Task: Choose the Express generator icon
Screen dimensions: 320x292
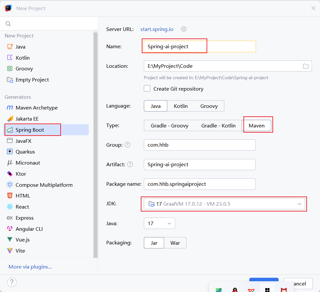Action: (10, 218)
